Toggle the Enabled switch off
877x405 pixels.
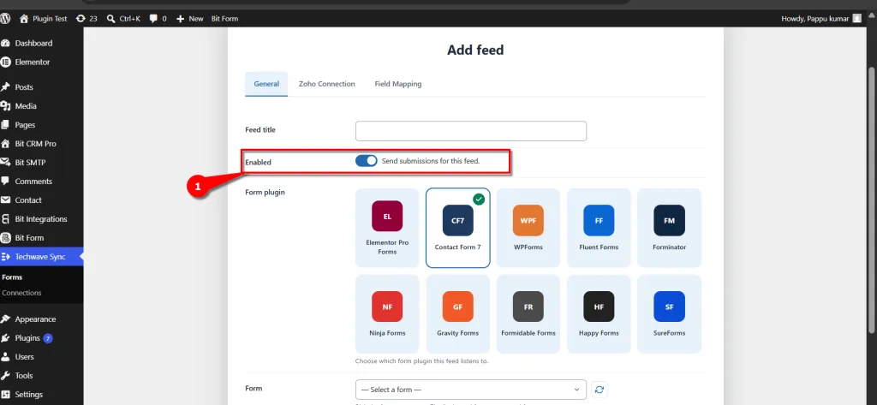click(x=367, y=161)
